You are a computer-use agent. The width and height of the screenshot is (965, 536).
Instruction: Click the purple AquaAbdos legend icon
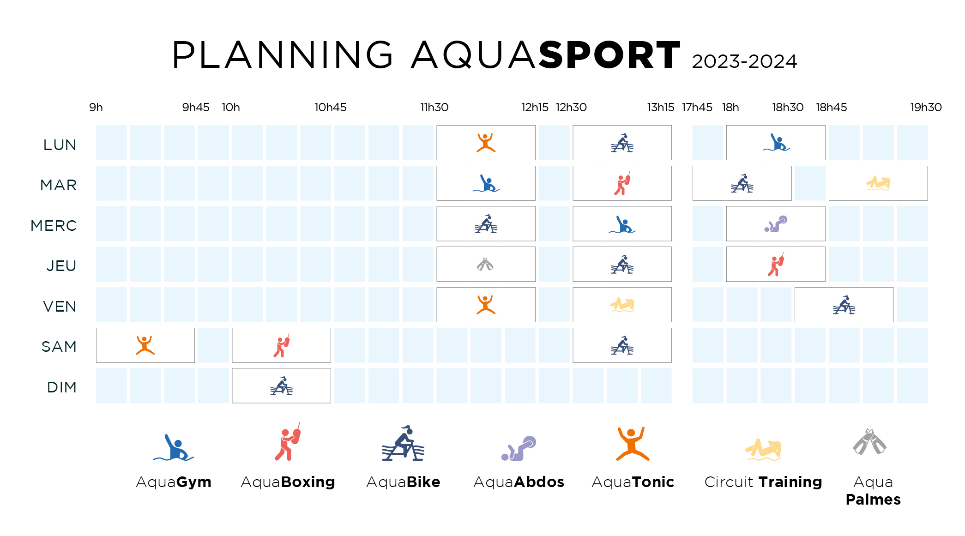pyautogui.click(x=519, y=448)
